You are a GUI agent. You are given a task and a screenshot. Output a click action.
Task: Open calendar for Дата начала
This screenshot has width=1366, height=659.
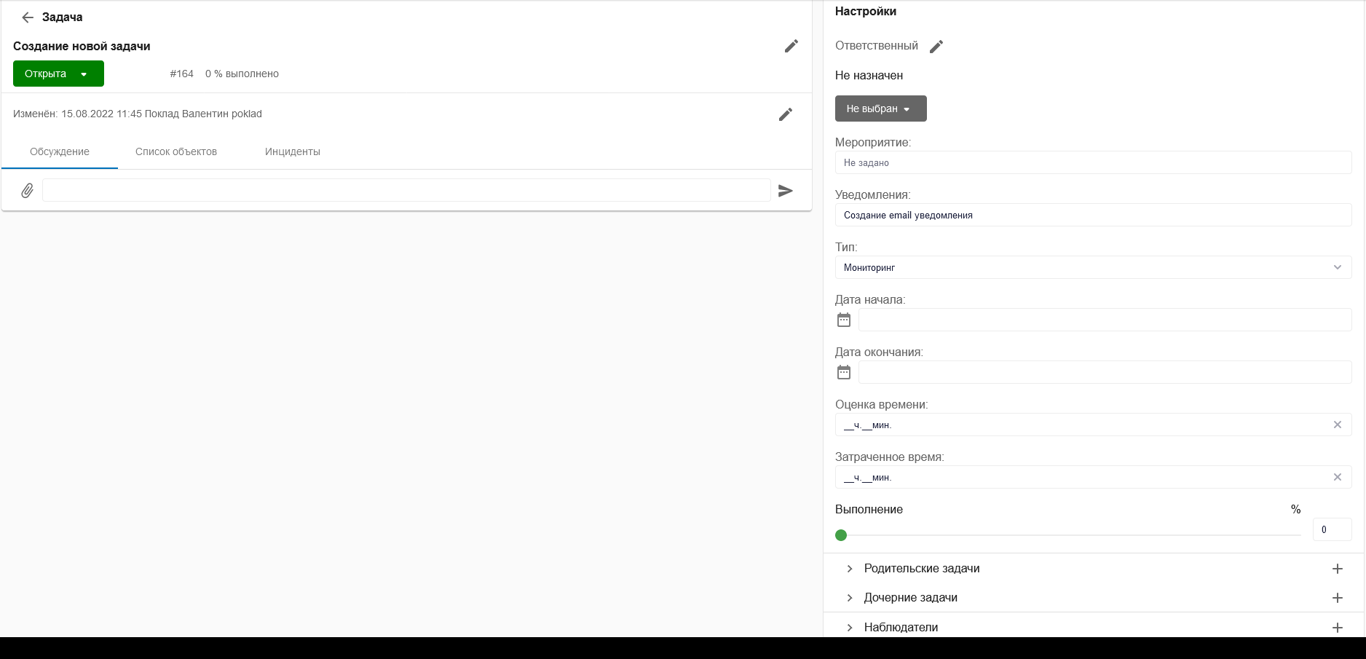click(843, 320)
